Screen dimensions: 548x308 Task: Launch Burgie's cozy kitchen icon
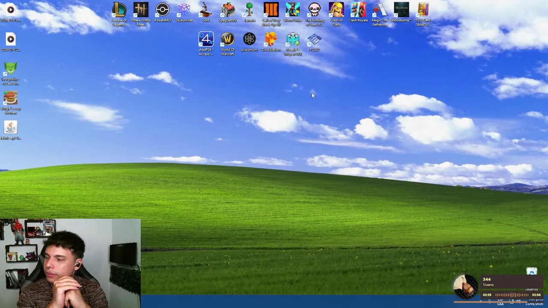pyautogui.click(x=11, y=103)
